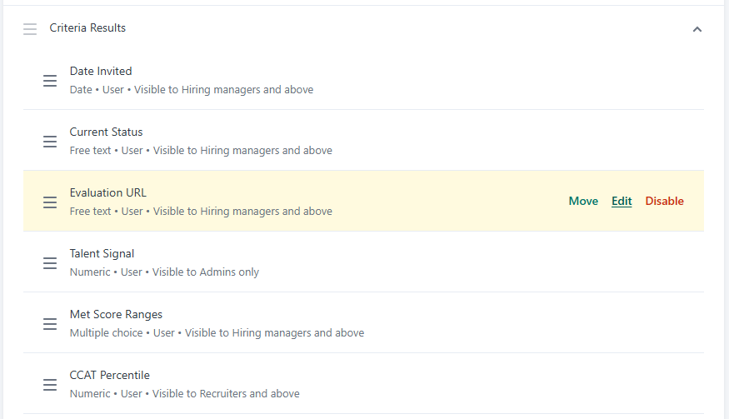Click the Date Invited drag handle icon
Screen dimensions: 729x419
click(50, 81)
